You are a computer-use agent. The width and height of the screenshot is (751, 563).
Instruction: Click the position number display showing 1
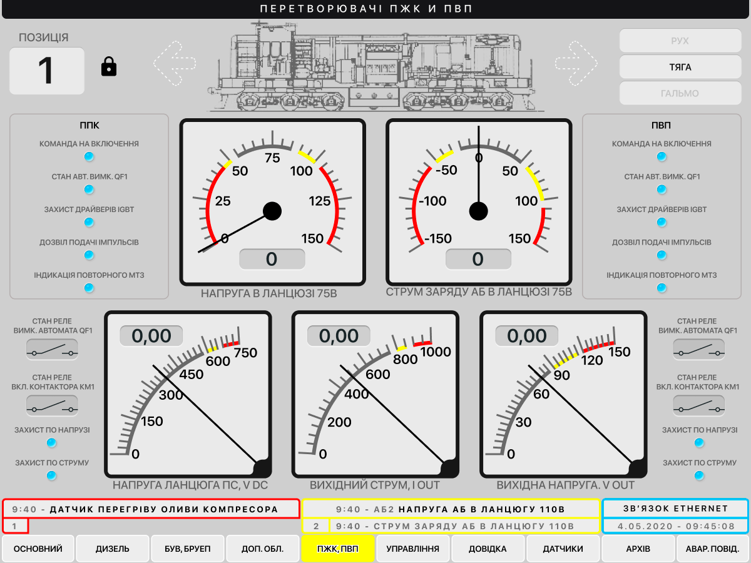pyautogui.click(x=46, y=71)
